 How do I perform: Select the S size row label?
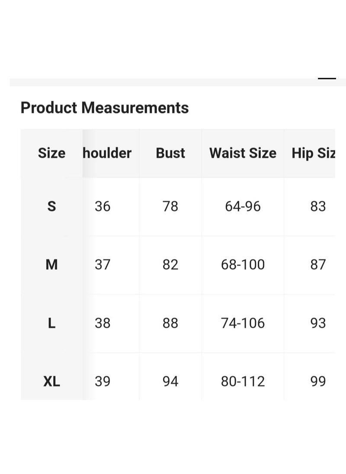[x=51, y=206]
